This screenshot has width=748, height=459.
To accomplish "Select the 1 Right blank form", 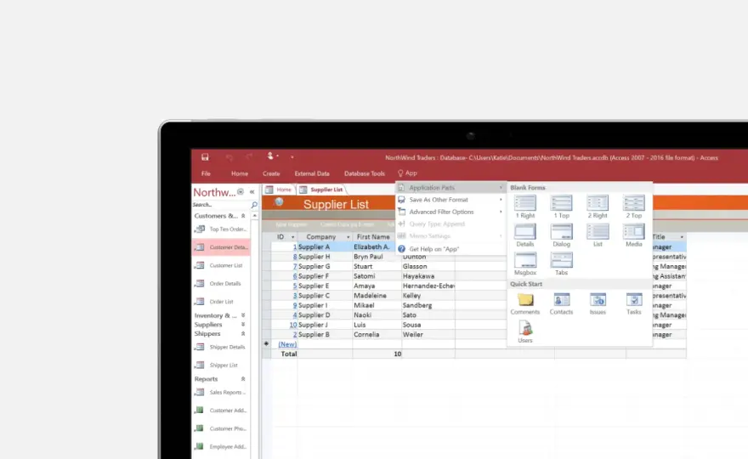I will click(x=524, y=207).
